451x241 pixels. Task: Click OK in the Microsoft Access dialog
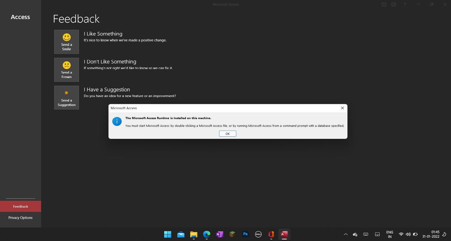[x=228, y=134]
